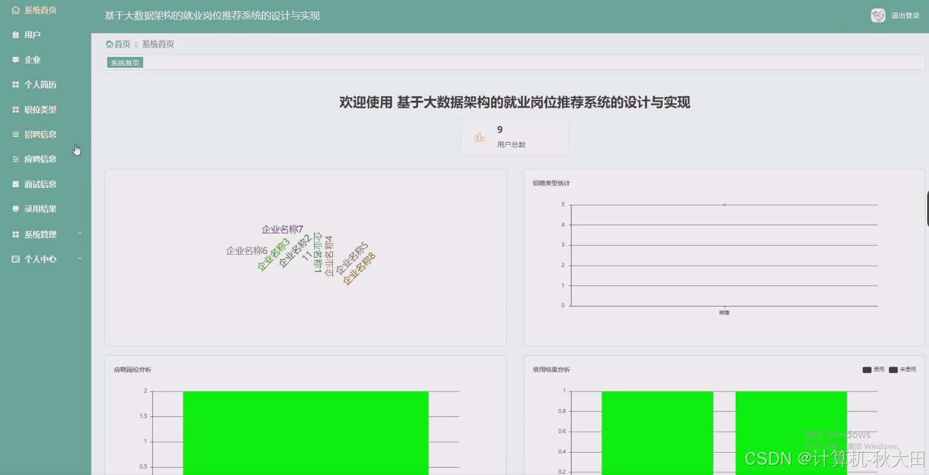Click 企业名称6 in the word cloud
929x475 pixels.
coord(247,251)
